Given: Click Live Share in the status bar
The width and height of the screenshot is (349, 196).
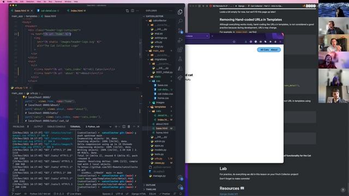Looking at the screenshot, I should tap(74, 194).
